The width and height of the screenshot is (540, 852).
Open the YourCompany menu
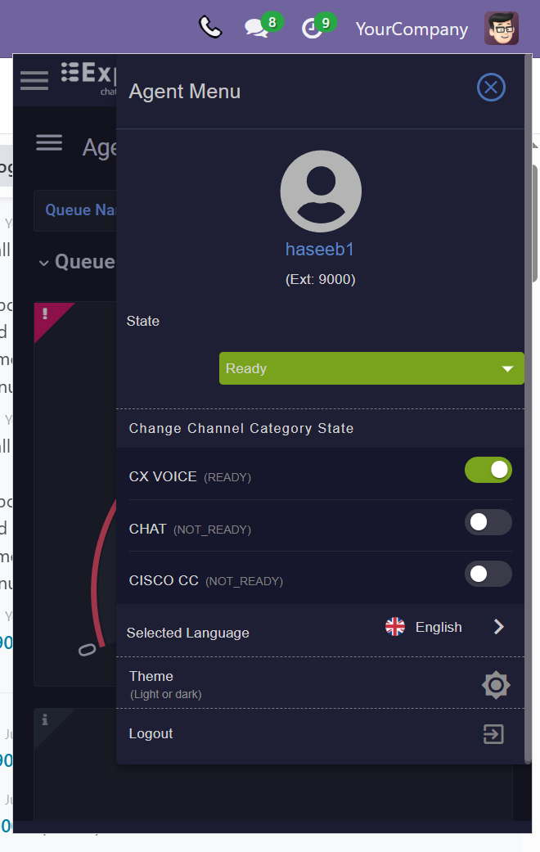point(412,29)
